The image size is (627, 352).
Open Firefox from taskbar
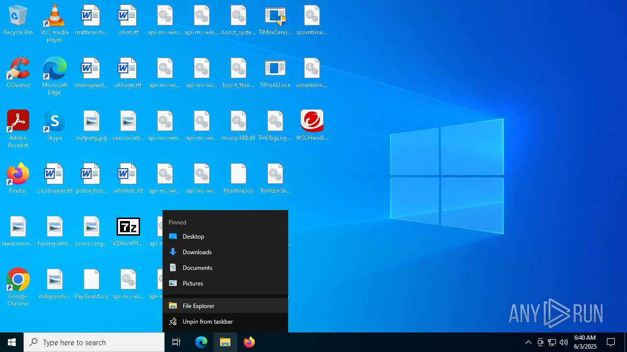click(249, 342)
